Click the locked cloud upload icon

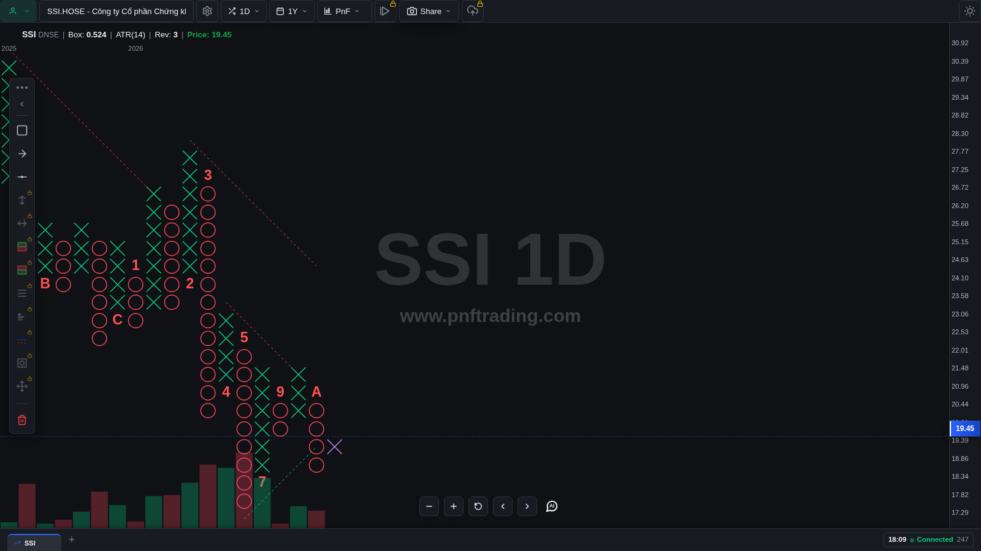pos(473,11)
